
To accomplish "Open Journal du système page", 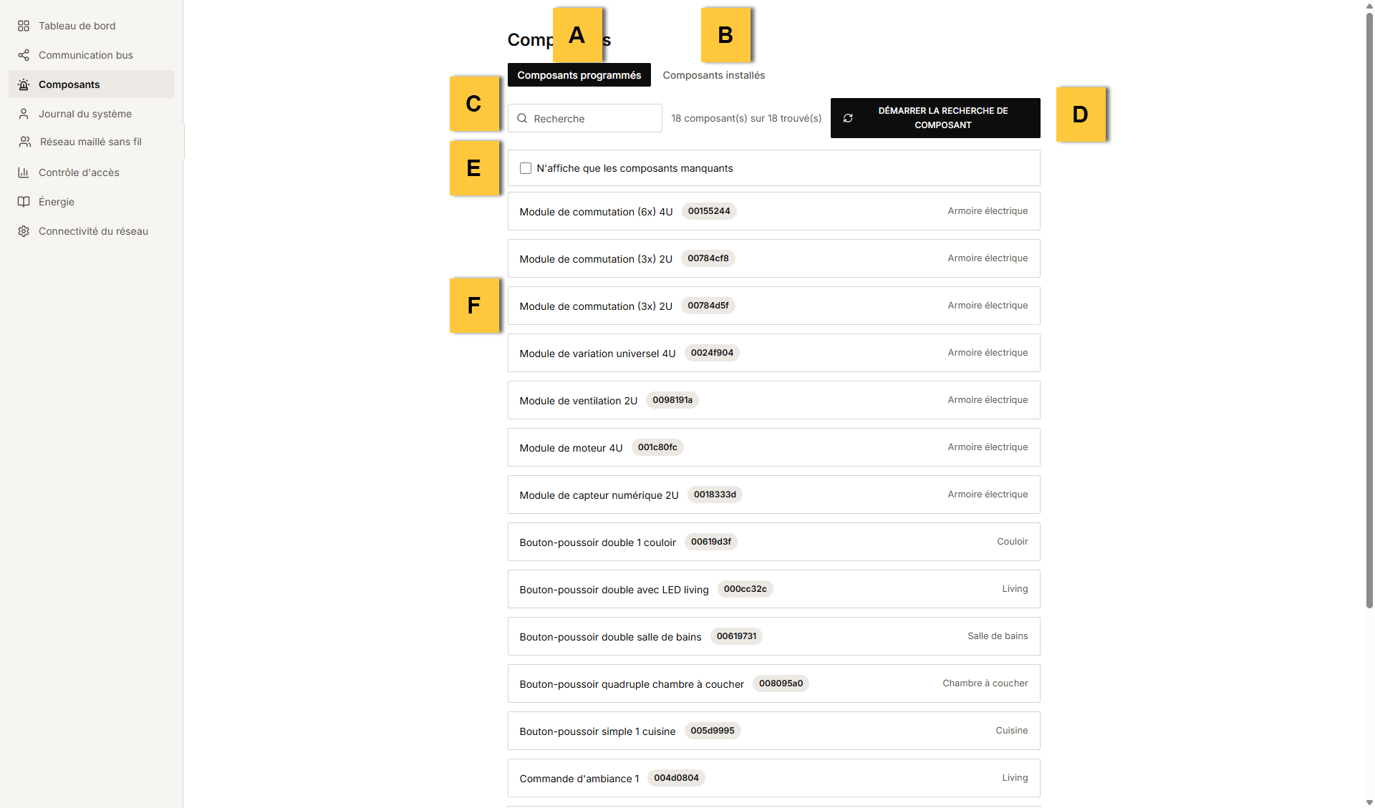I will 92,114.
